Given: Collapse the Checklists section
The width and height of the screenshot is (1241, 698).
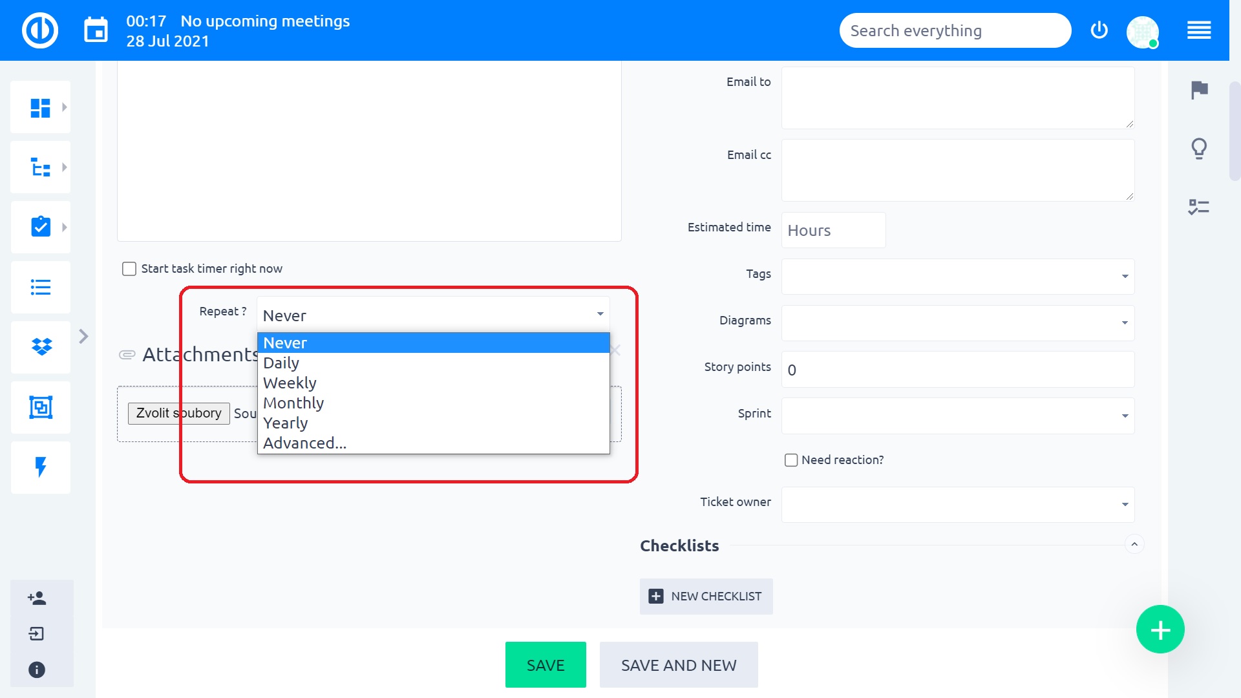Looking at the screenshot, I should [x=1134, y=545].
